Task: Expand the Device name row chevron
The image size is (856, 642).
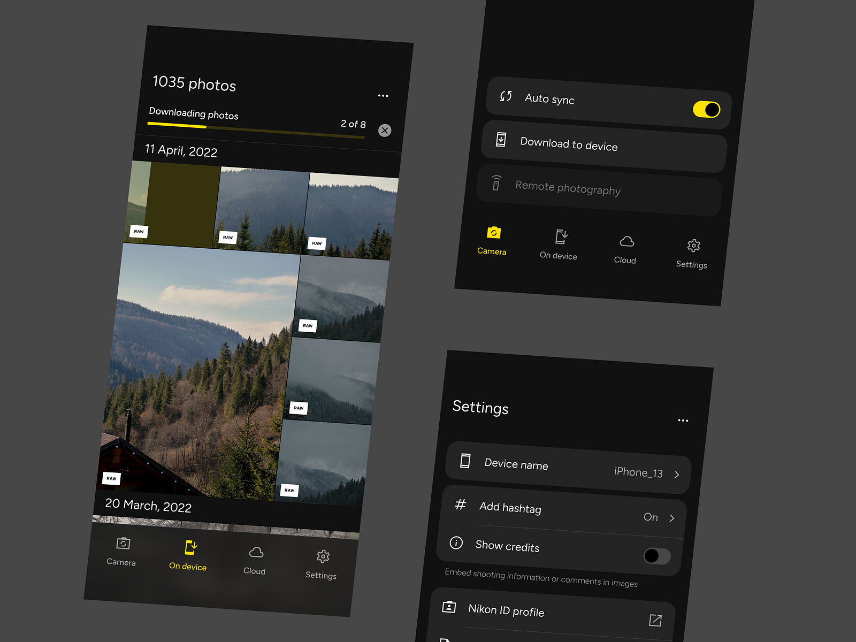Action: [677, 475]
